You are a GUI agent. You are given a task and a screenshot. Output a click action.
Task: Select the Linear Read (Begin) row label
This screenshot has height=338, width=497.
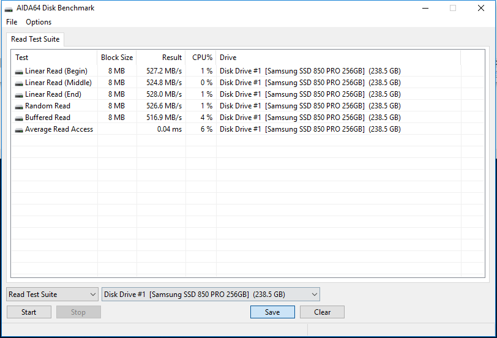pos(56,70)
